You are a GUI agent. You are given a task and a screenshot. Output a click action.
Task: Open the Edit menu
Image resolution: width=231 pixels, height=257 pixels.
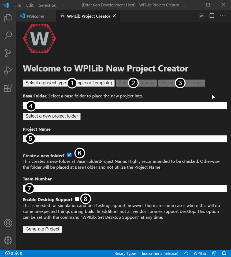tap(30, 5)
